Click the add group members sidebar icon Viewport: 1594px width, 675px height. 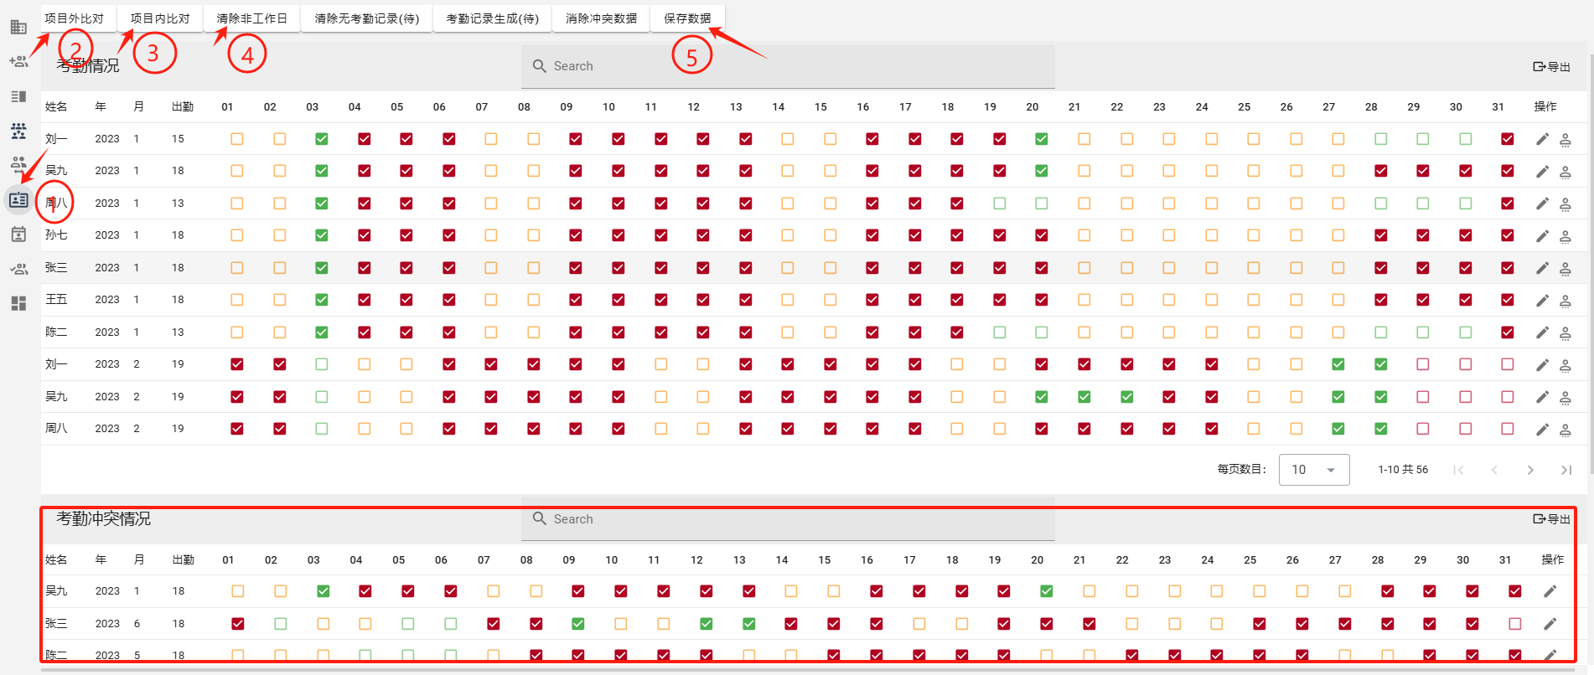(x=18, y=62)
